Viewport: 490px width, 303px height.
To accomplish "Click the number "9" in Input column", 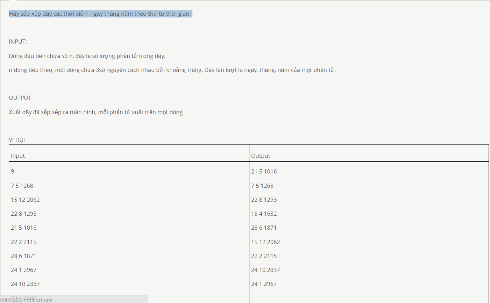I will point(13,171).
